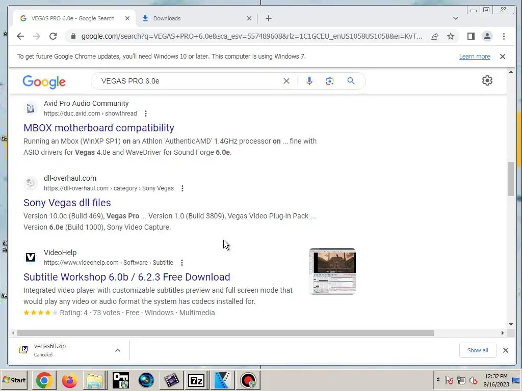
Task: Click the forward navigation arrow
Action: click(x=37, y=36)
